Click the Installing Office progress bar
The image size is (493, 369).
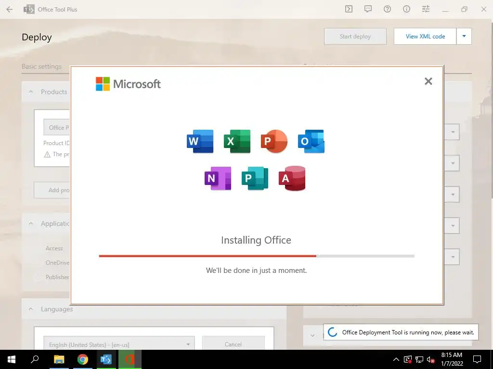click(x=257, y=256)
